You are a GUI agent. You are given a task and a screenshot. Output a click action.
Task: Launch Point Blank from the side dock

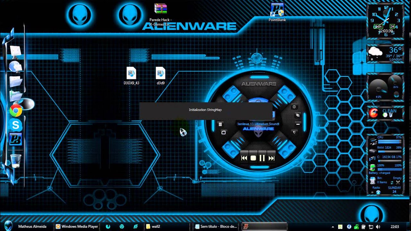(15, 140)
